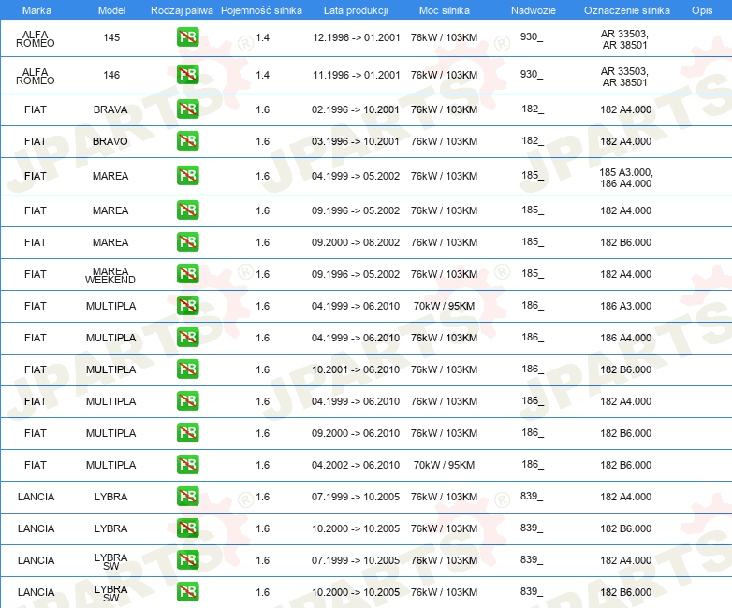732x608 pixels.
Task: Select the 'BRAVA' model cell
Action: coord(110,109)
